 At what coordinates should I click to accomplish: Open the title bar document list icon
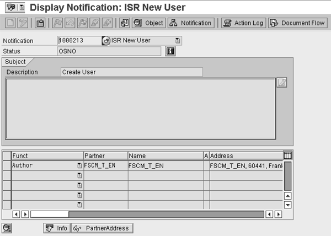click(x=22, y=7)
